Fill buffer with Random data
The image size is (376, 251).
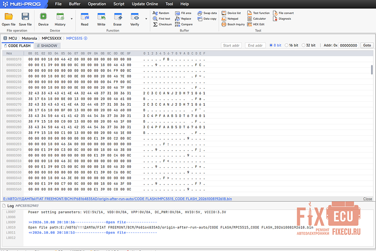[161, 13]
